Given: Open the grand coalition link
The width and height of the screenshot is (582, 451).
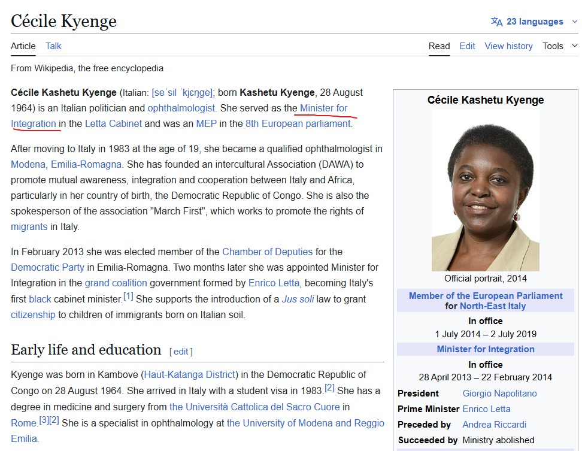Looking at the screenshot, I should [116, 283].
